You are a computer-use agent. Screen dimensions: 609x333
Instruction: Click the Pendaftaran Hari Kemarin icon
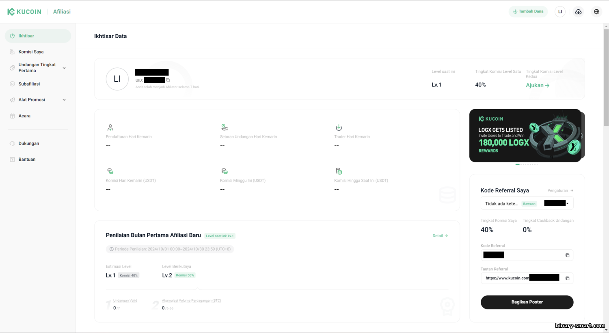point(110,128)
